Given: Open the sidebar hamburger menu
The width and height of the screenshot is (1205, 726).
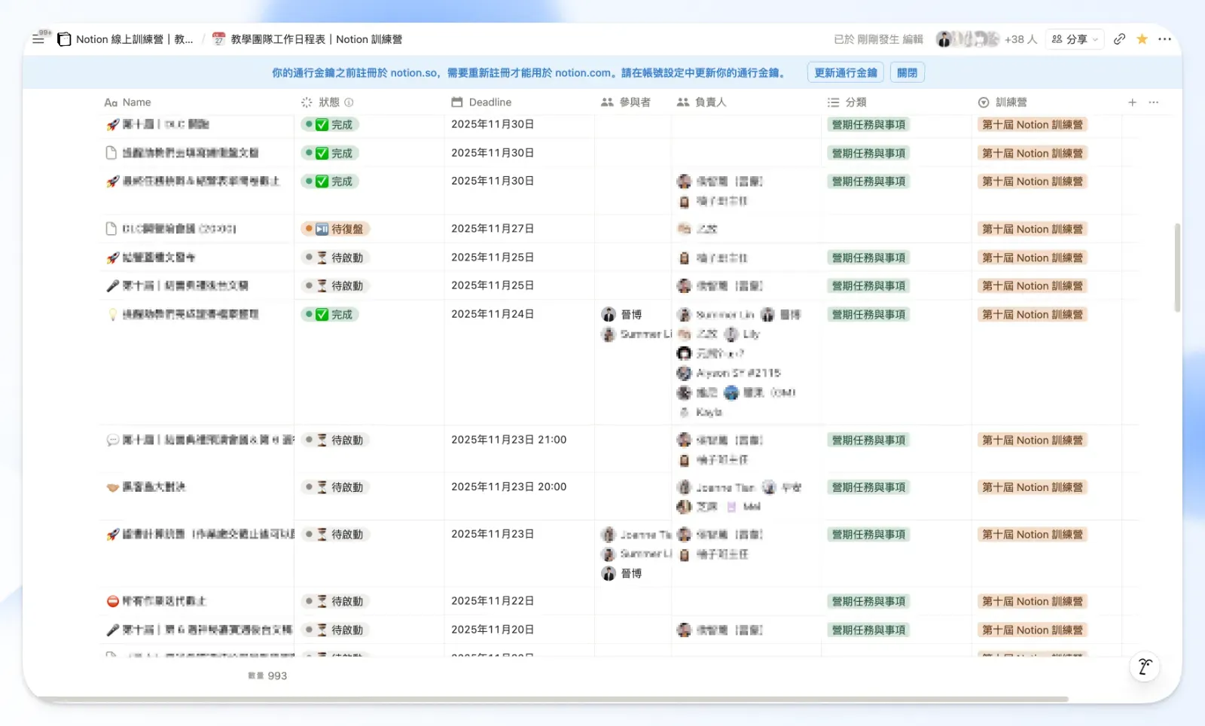Looking at the screenshot, I should 38,39.
